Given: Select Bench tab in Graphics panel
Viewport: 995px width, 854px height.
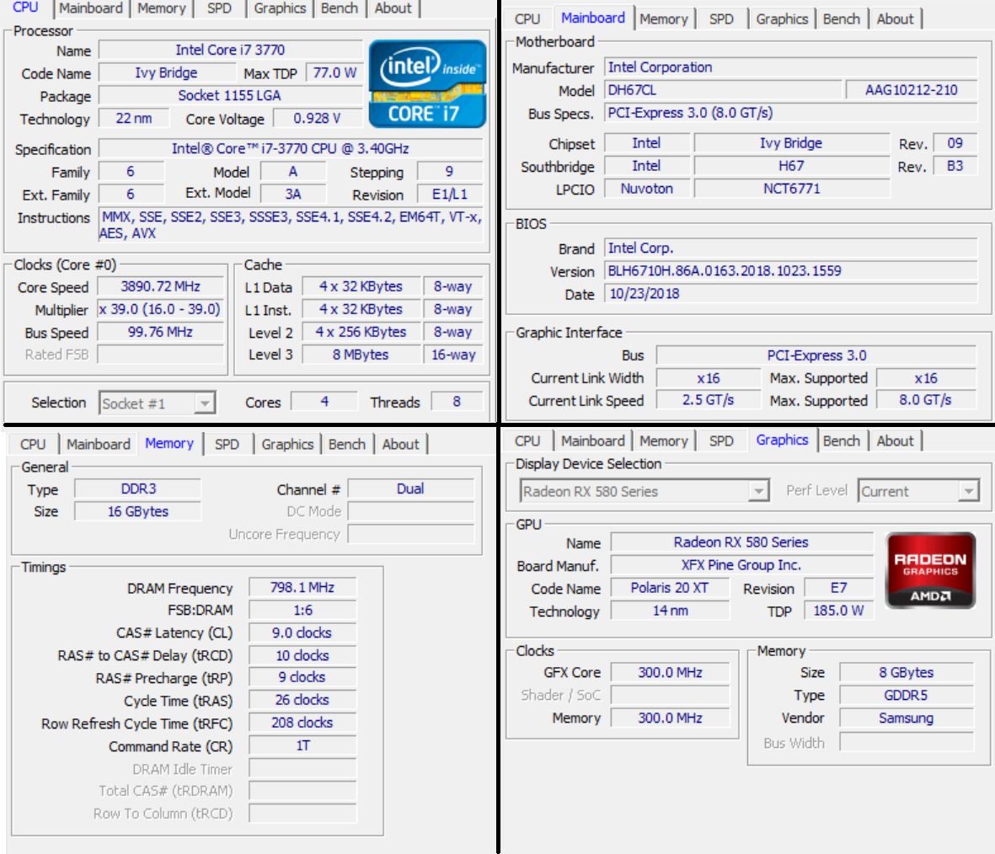Looking at the screenshot, I should coord(842,441).
